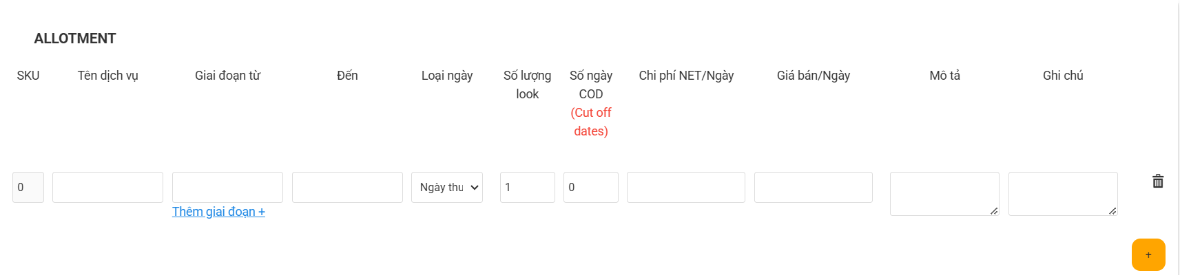Add new allotment row with orange plus button
The width and height of the screenshot is (1180, 275).
pyautogui.click(x=1148, y=254)
